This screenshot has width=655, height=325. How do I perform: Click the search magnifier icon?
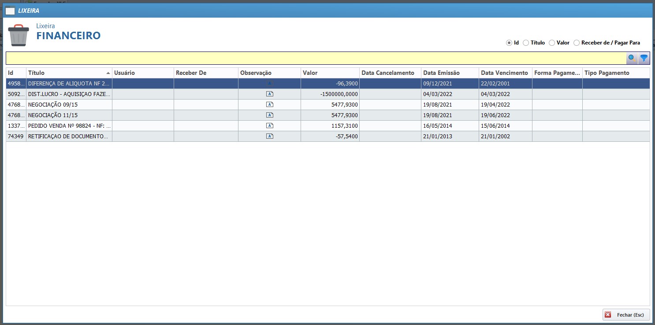pyautogui.click(x=632, y=58)
